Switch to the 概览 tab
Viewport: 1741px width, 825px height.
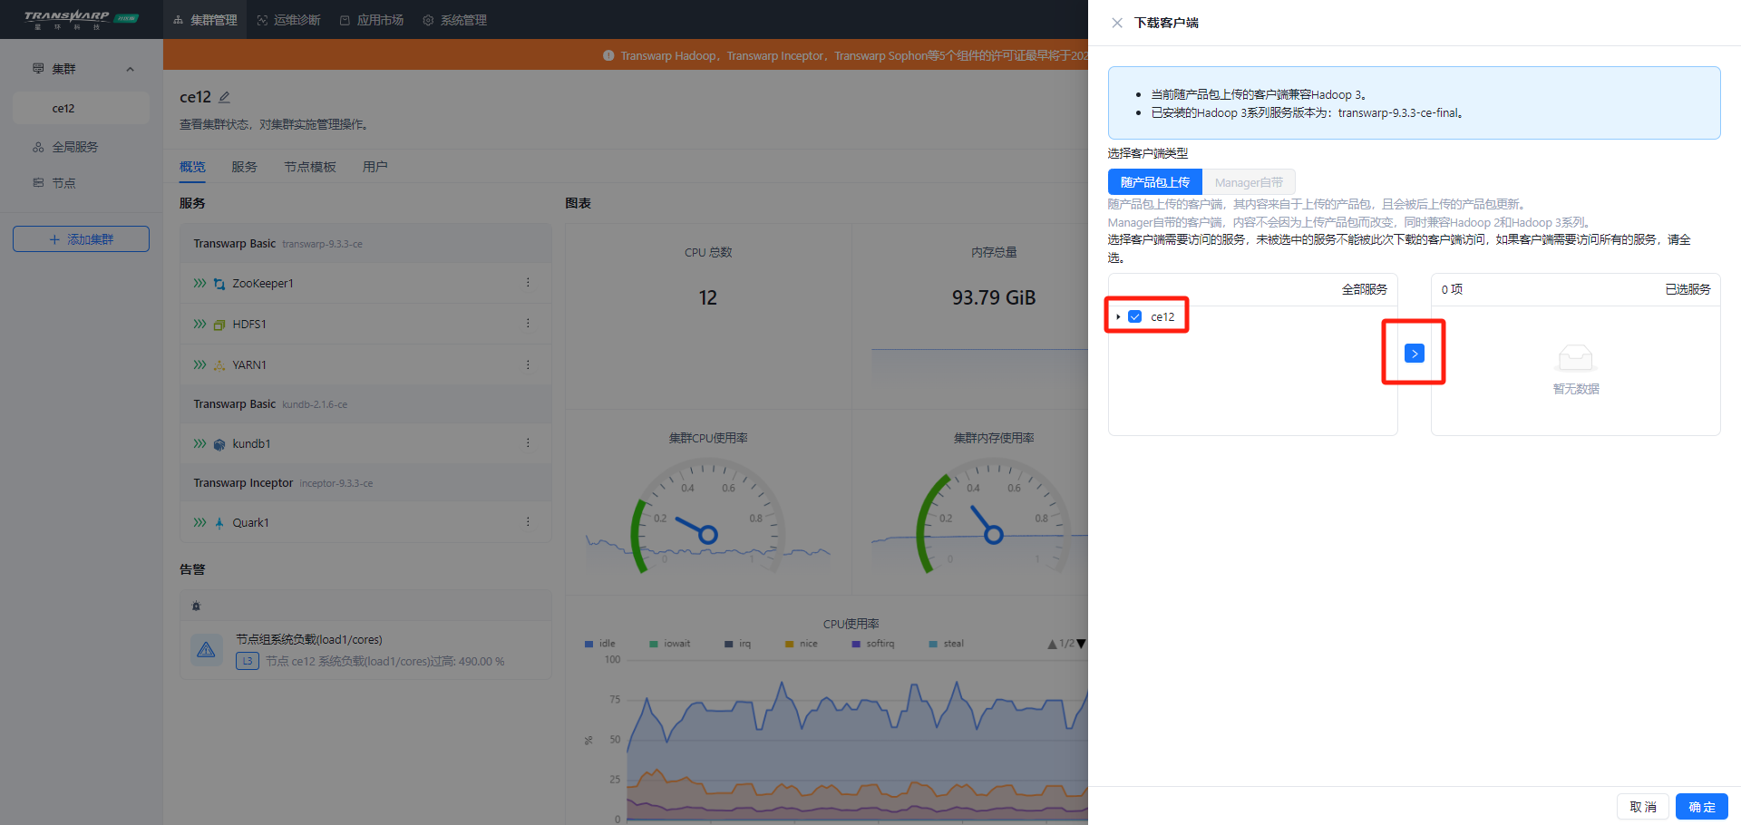click(192, 167)
